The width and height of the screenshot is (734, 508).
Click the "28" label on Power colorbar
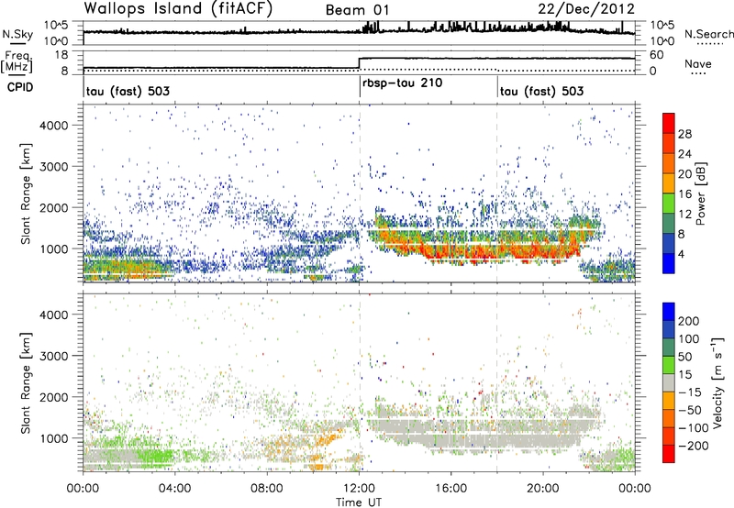pos(684,134)
